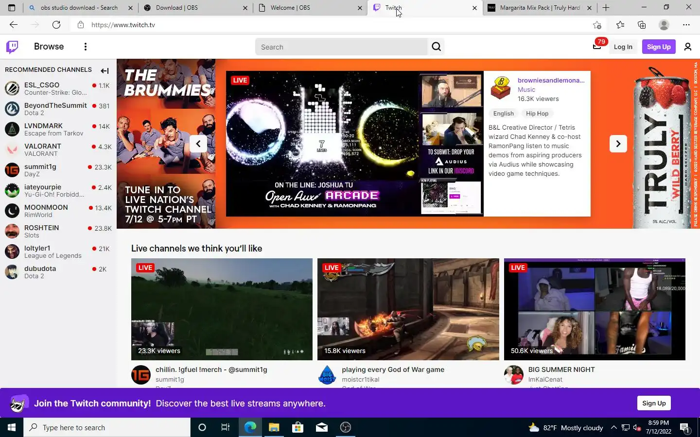This screenshot has height=437, width=700.
Task: Reload the Twitch page
Action: point(56,25)
